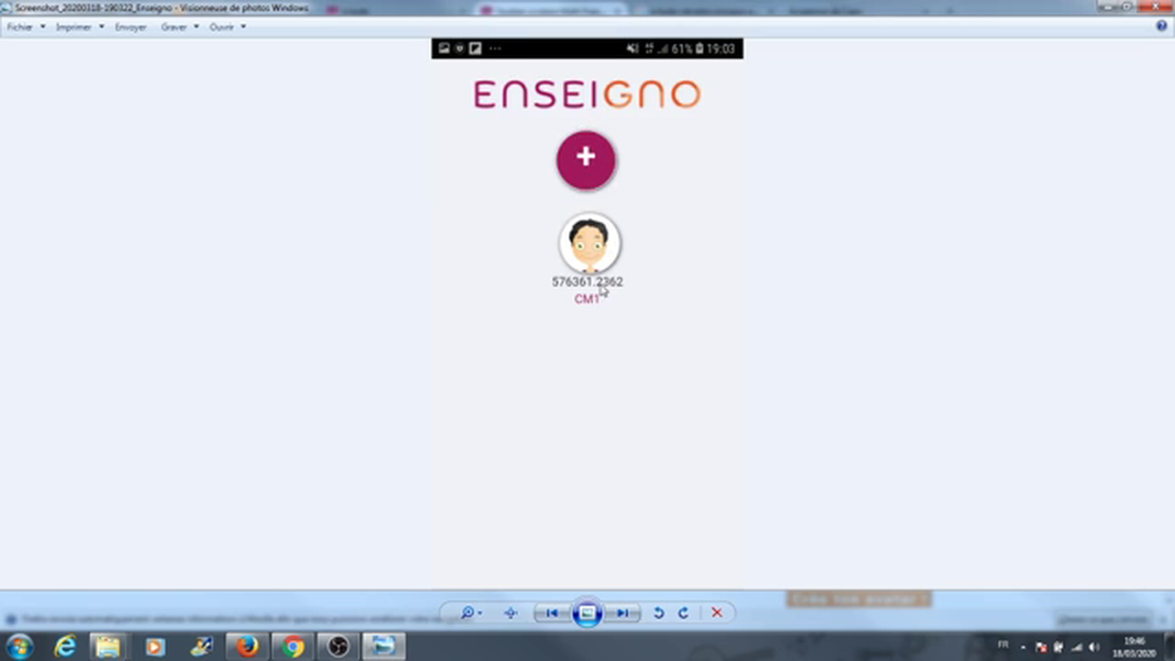This screenshot has height=661, width=1175.
Task: Go to the previous image
Action: click(x=551, y=612)
